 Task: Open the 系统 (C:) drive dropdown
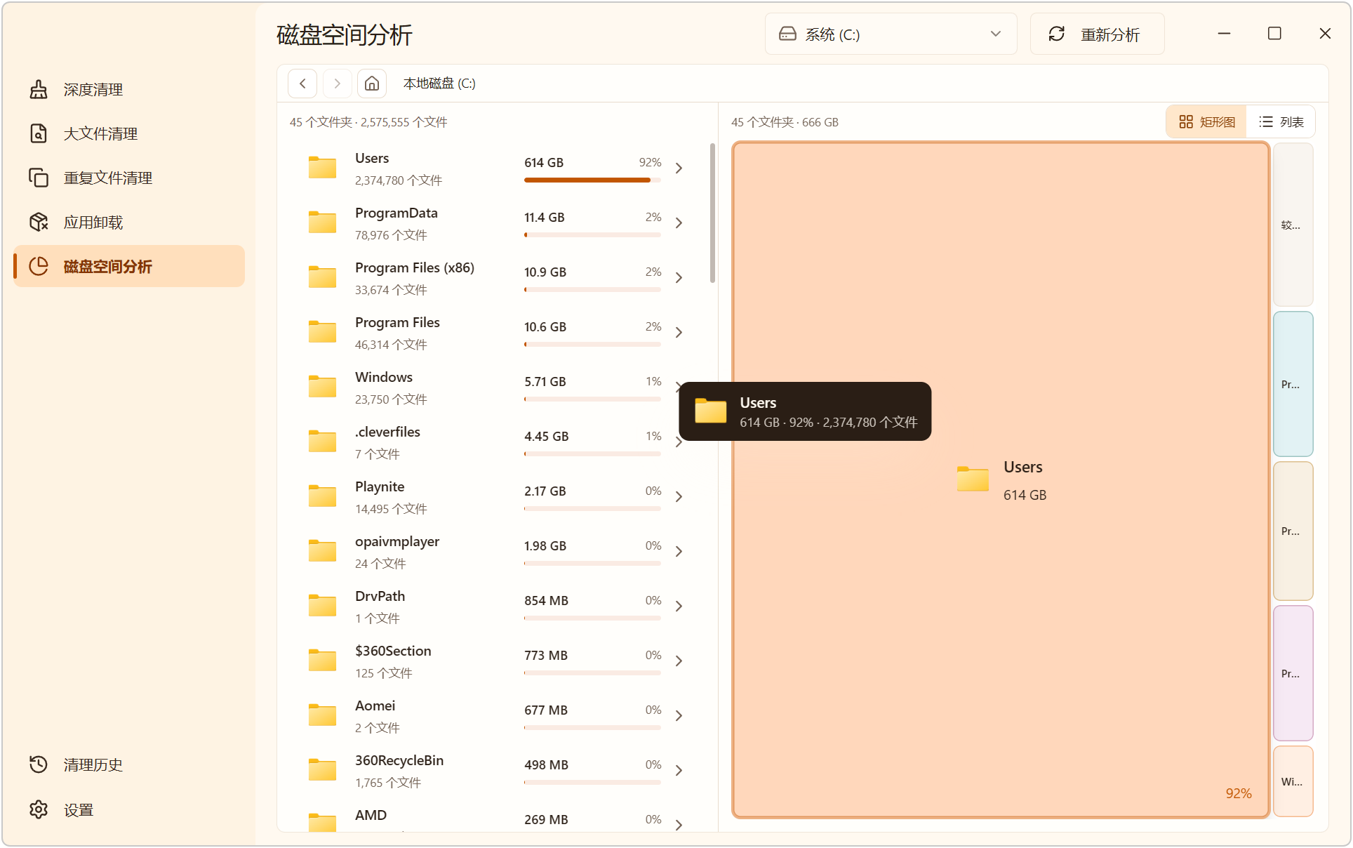(x=891, y=34)
